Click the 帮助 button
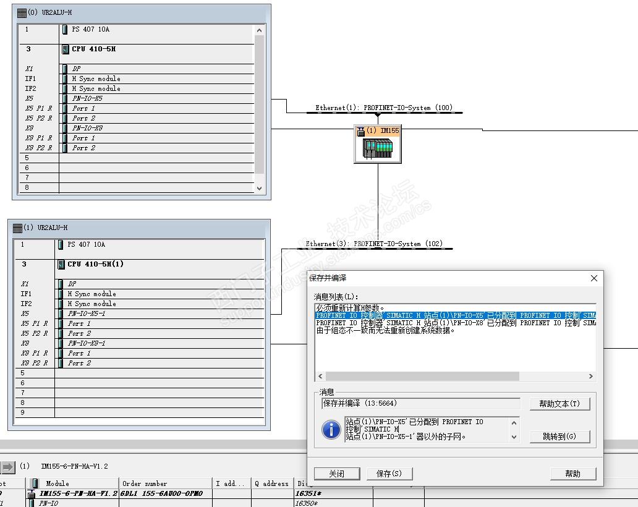The width and height of the screenshot is (638, 507). point(573,474)
